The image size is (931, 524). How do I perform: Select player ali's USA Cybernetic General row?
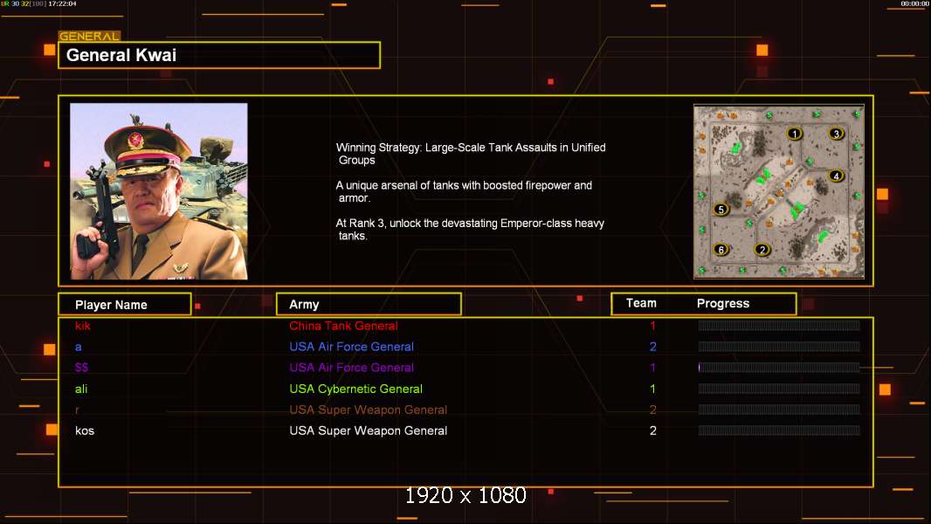pyautogui.click(x=466, y=389)
